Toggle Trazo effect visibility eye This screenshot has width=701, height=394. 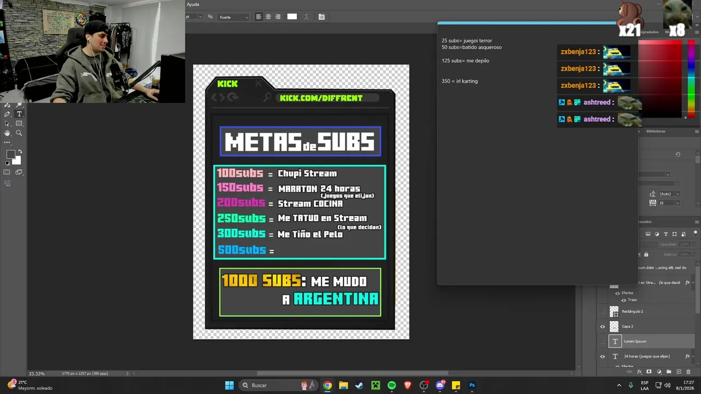[623, 300]
